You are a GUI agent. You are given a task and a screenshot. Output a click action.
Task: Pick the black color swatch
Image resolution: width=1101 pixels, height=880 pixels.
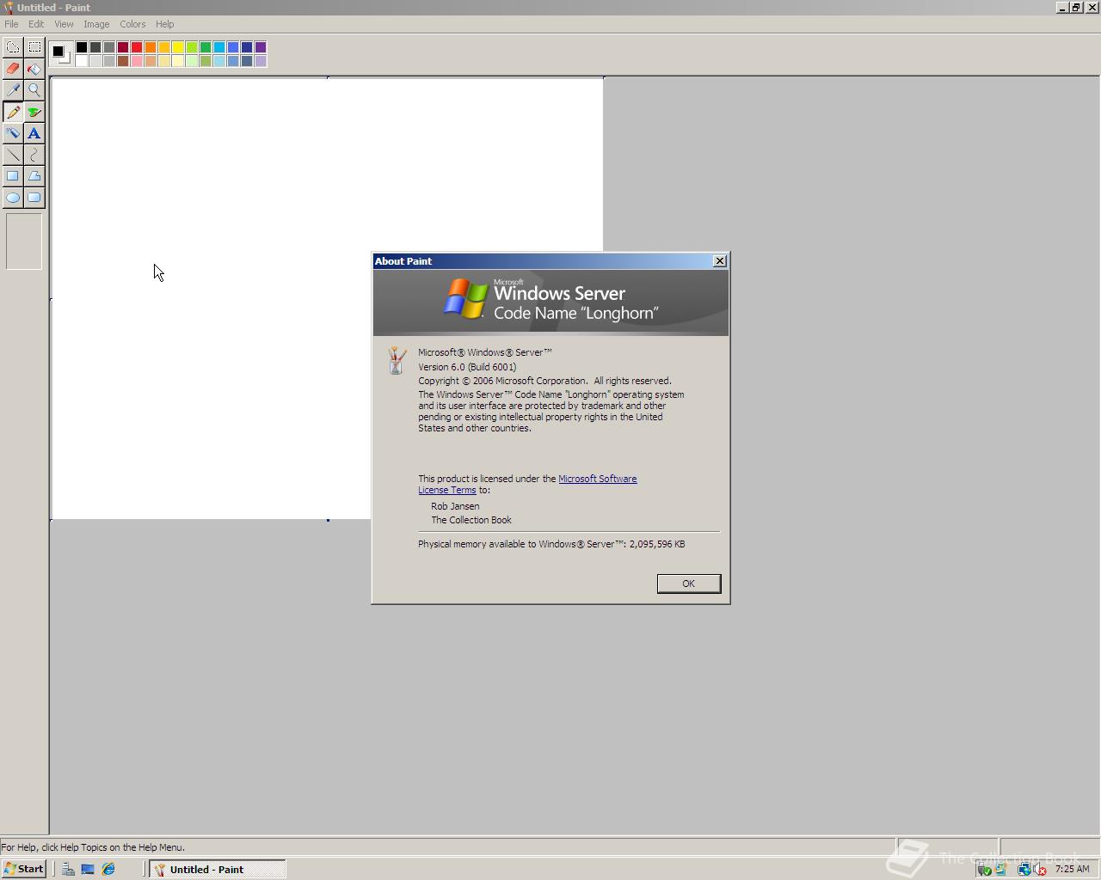tap(82, 47)
